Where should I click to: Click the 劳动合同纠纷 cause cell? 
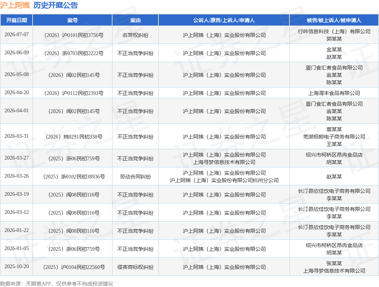point(135,177)
